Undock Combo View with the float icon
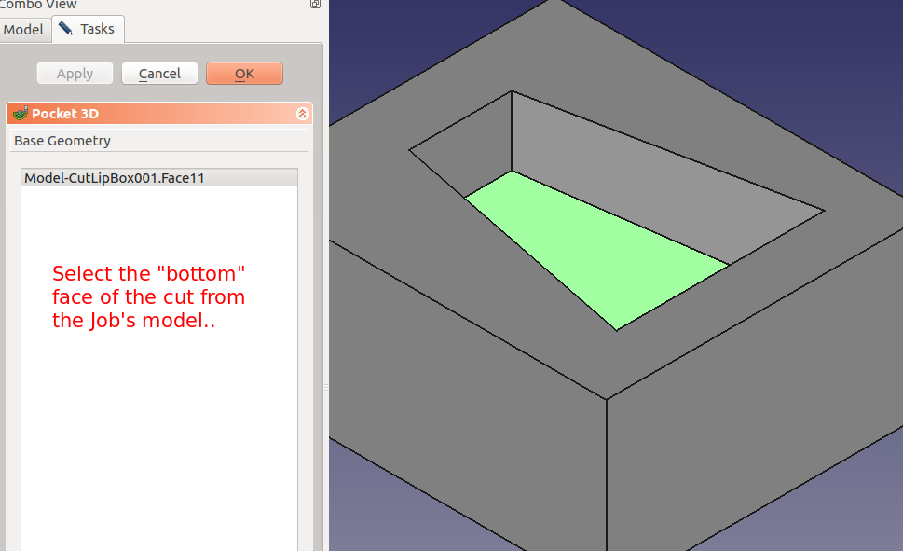This screenshot has height=551, width=903. 315,5
